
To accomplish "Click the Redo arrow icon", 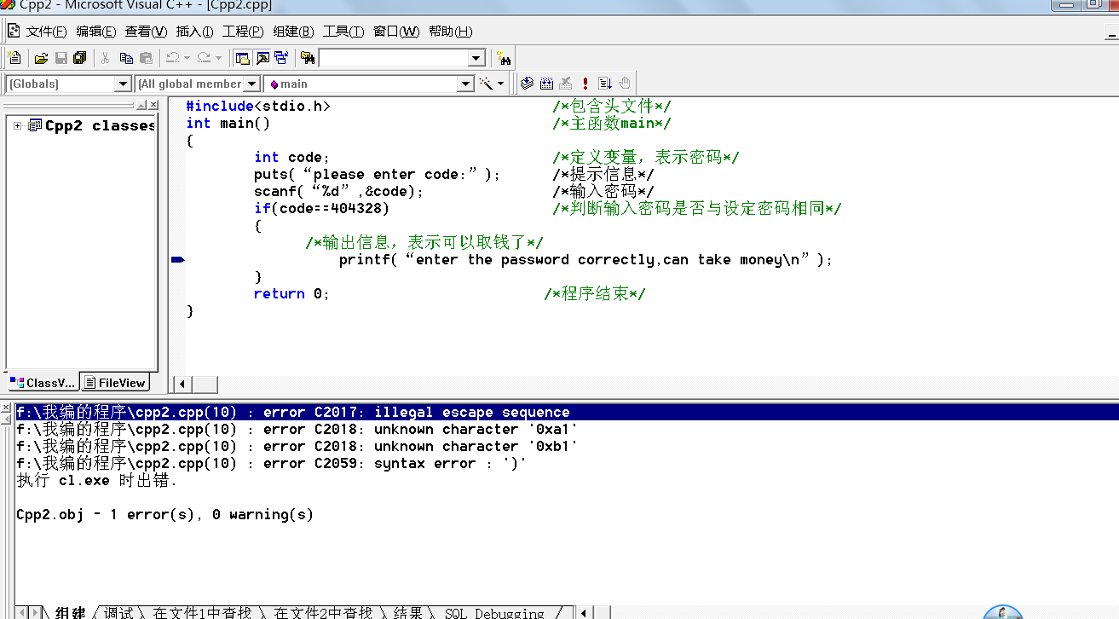I will (204, 58).
